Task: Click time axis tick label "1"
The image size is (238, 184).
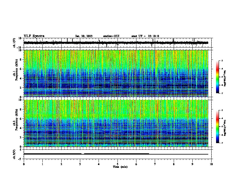Action: [42, 164]
